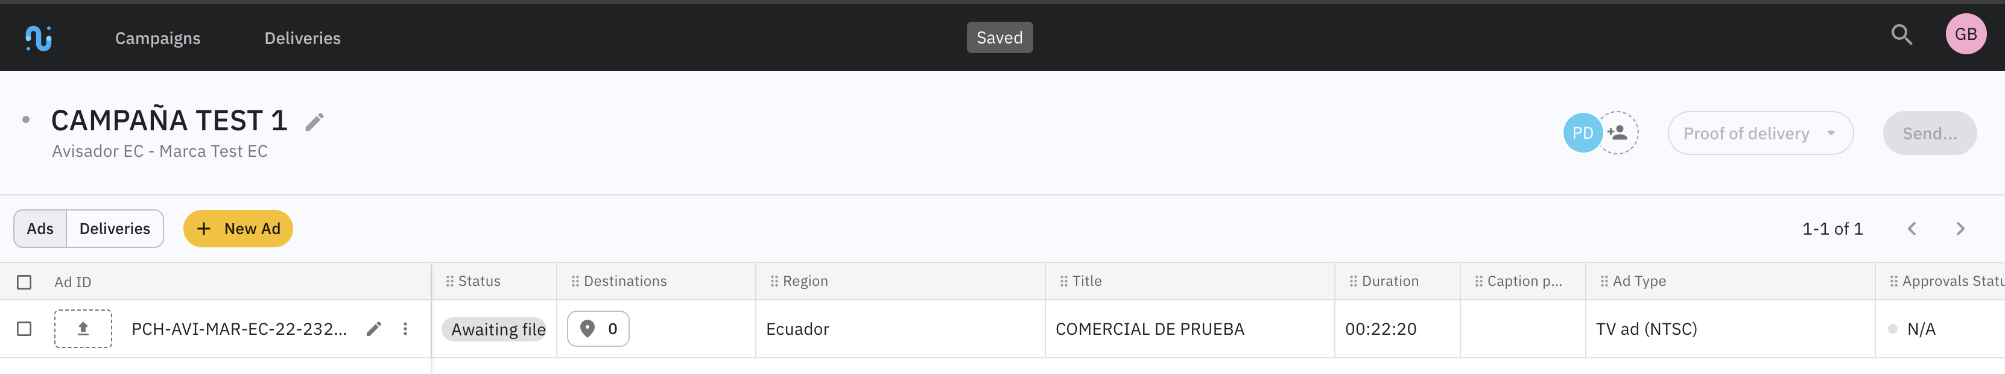Click the Send... button
This screenshot has width=2005, height=374.
pyautogui.click(x=1929, y=133)
